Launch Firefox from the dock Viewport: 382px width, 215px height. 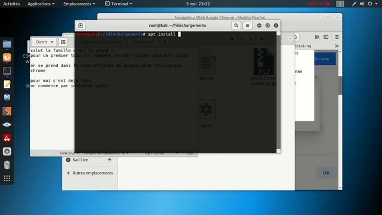click(x=7, y=57)
